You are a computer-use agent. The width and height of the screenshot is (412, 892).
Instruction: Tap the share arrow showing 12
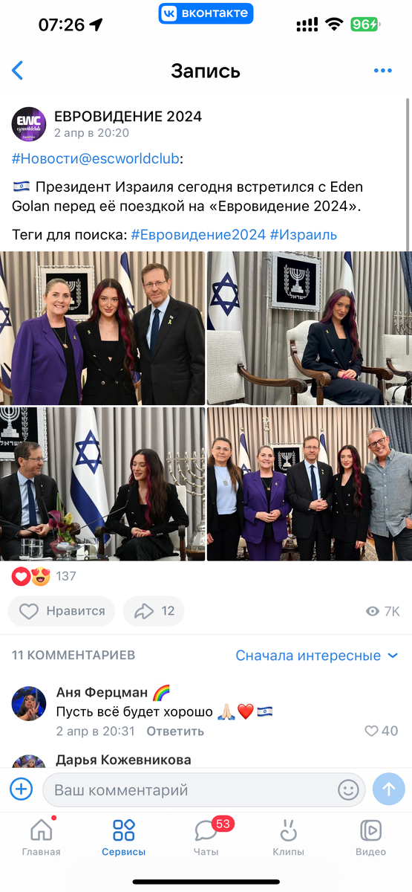tap(154, 611)
